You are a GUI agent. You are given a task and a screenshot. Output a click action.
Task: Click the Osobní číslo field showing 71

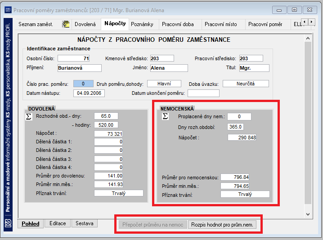[73, 58]
